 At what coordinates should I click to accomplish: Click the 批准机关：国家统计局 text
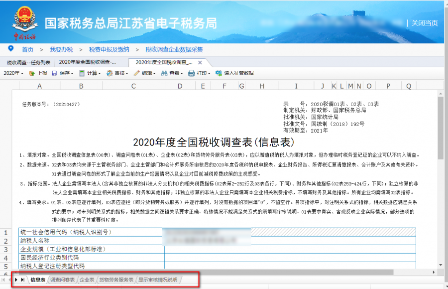(x=311, y=117)
